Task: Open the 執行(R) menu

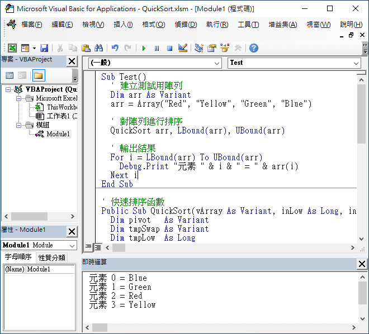Action: click(217, 25)
